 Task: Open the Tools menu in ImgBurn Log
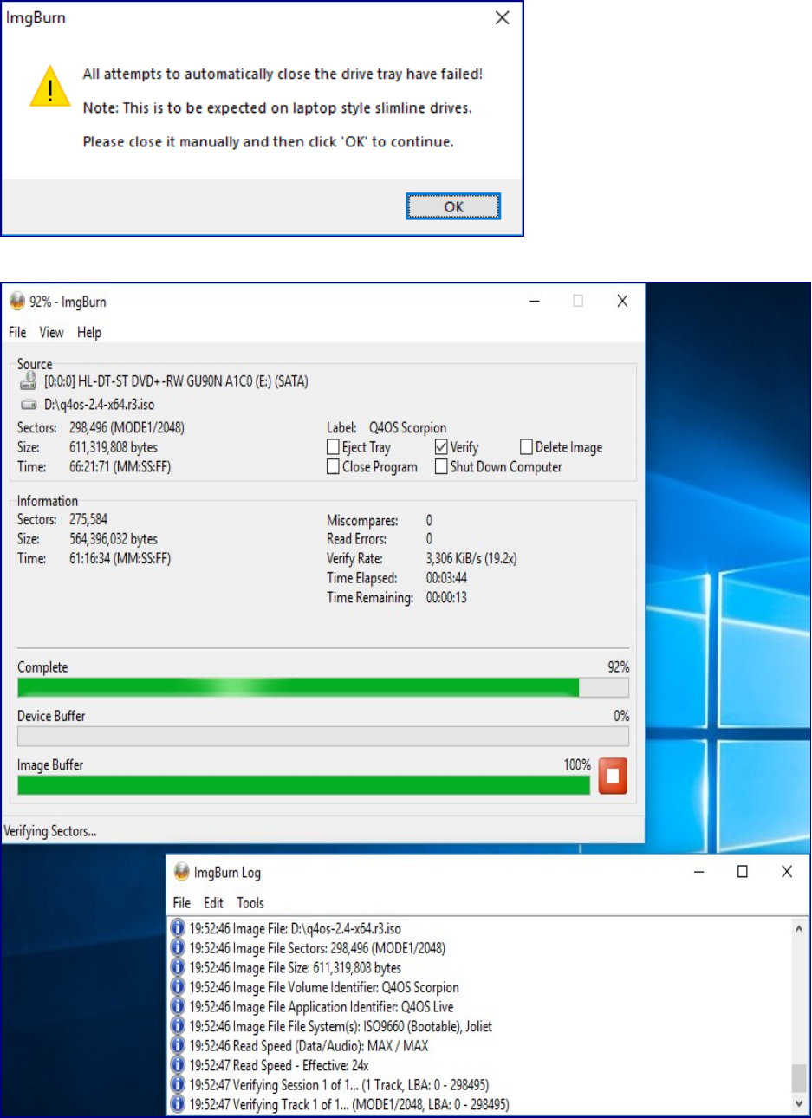[250, 902]
